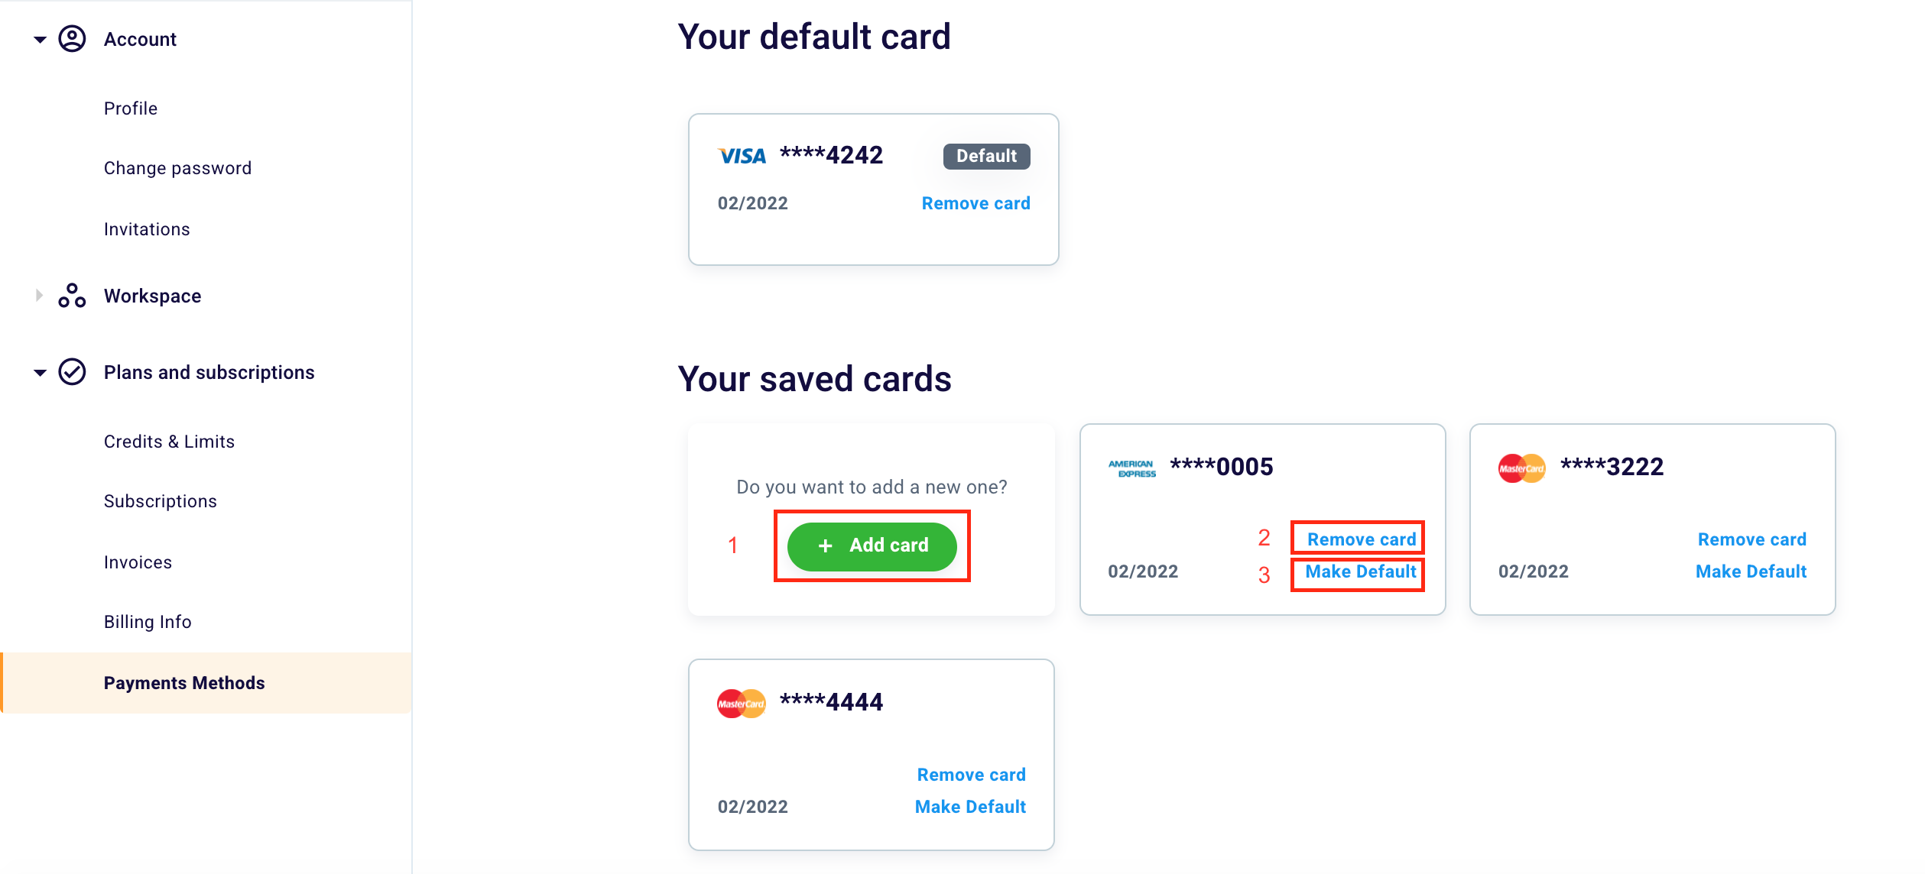Click the American Express logo on card 0005
1925x874 pixels.
[x=1131, y=468]
